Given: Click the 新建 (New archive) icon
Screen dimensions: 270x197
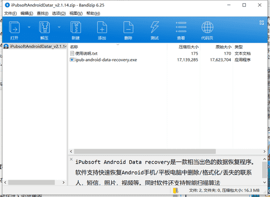Looking at the screenshot, I should (x=76, y=27).
